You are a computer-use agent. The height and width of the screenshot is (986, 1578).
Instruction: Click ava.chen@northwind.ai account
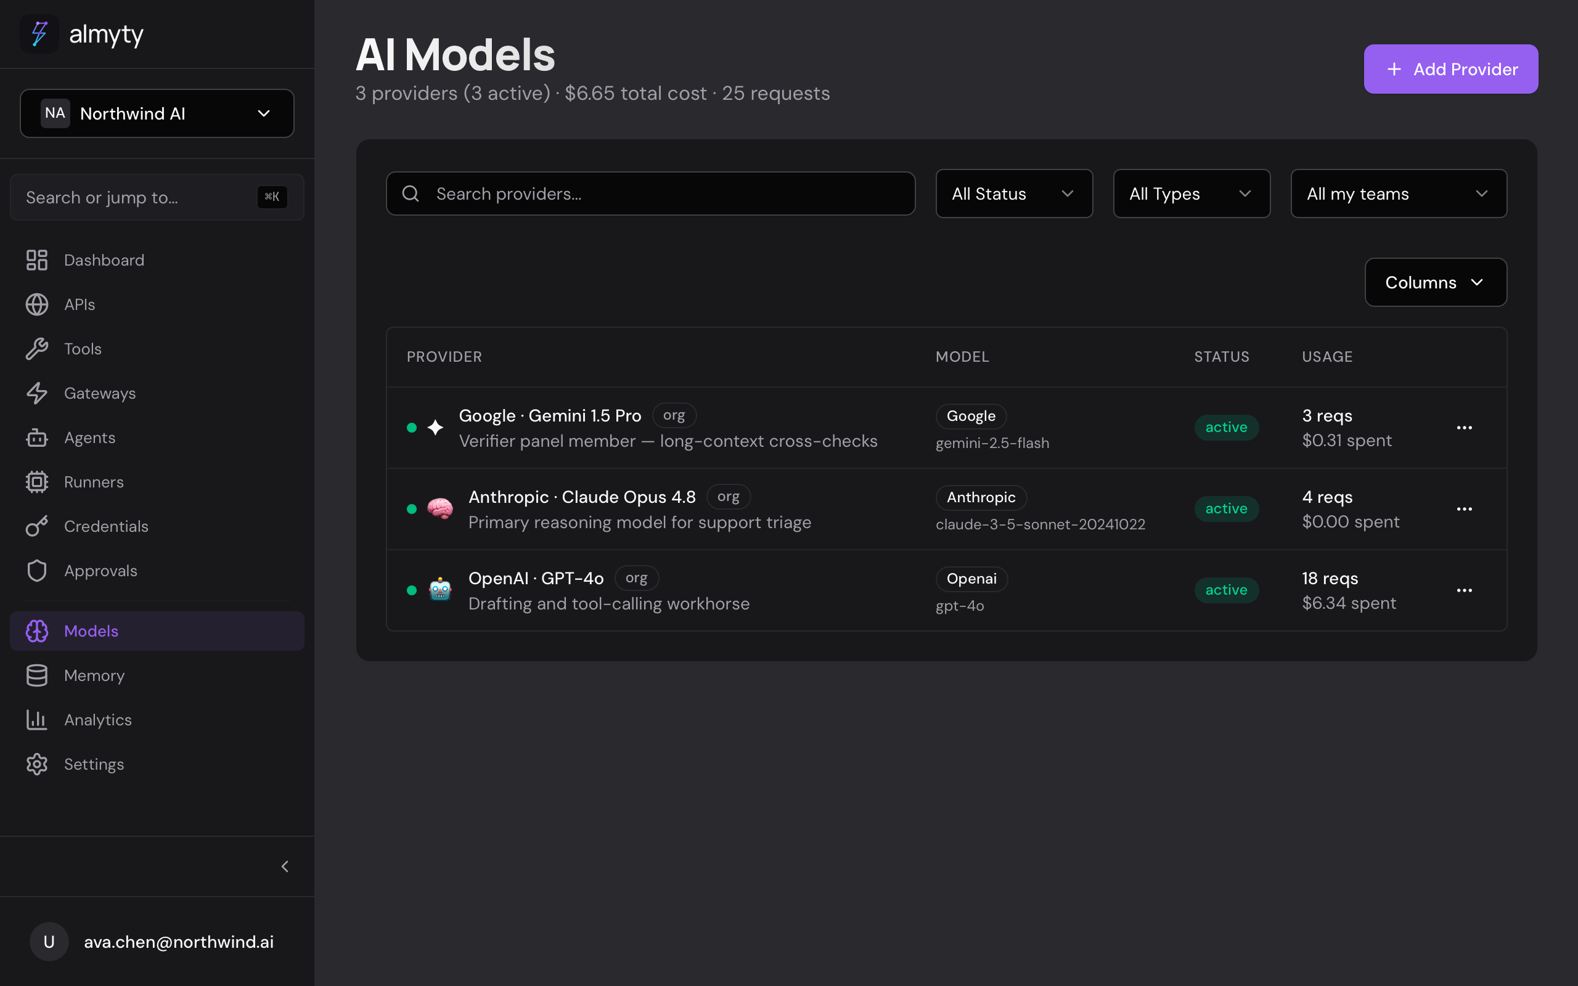[x=179, y=942]
